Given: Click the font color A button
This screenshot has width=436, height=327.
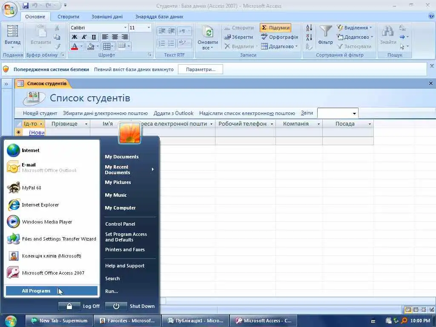Looking at the screenshot, I should (74, 46).
